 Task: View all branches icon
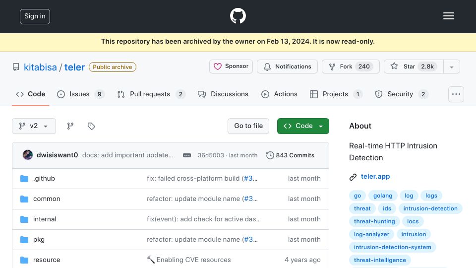click(70, 126)
